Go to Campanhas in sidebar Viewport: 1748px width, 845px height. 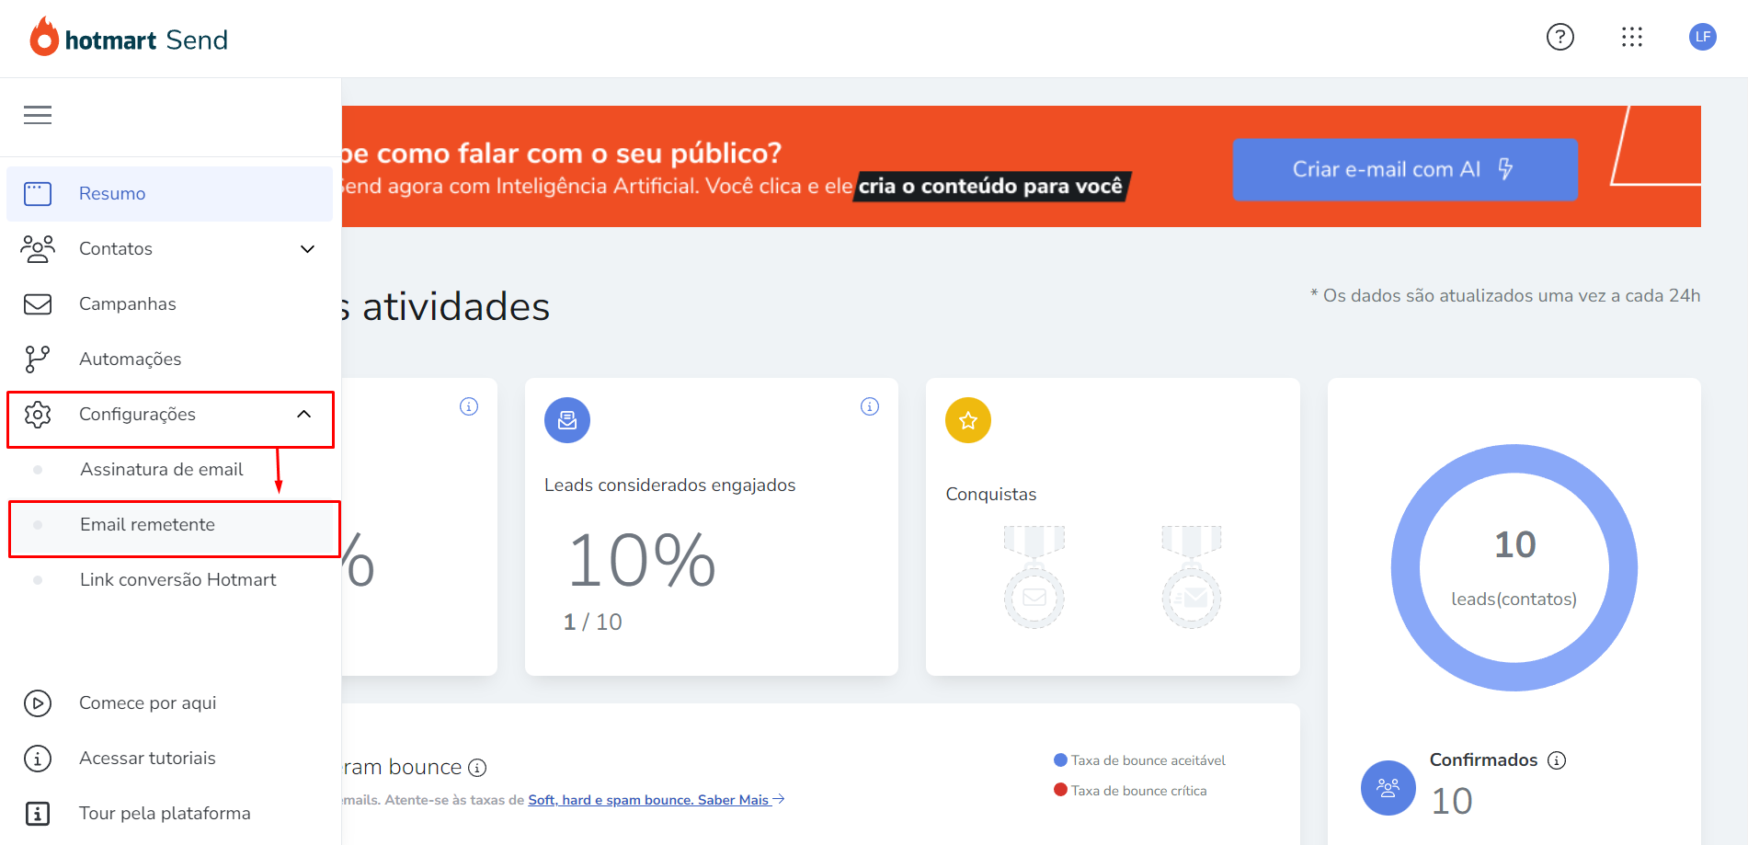[170, 304]
